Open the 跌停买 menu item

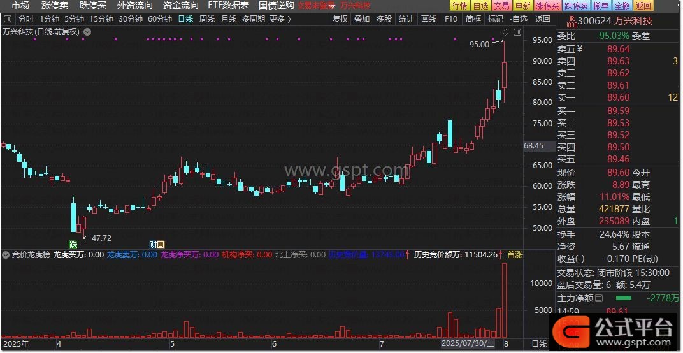(x=93, y=6)
